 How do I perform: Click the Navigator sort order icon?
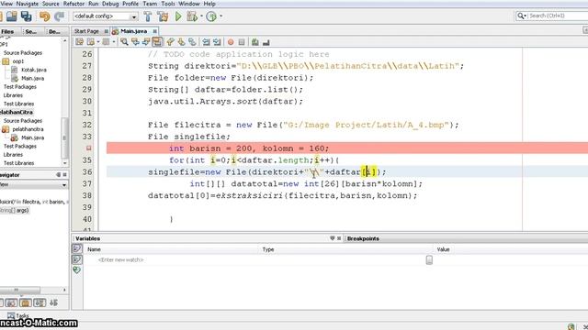pos(53,302)
